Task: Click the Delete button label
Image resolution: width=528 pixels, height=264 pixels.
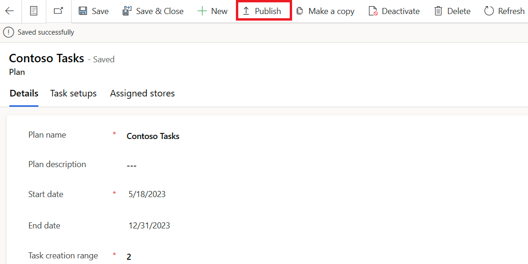Action: (x=459, y=11)
